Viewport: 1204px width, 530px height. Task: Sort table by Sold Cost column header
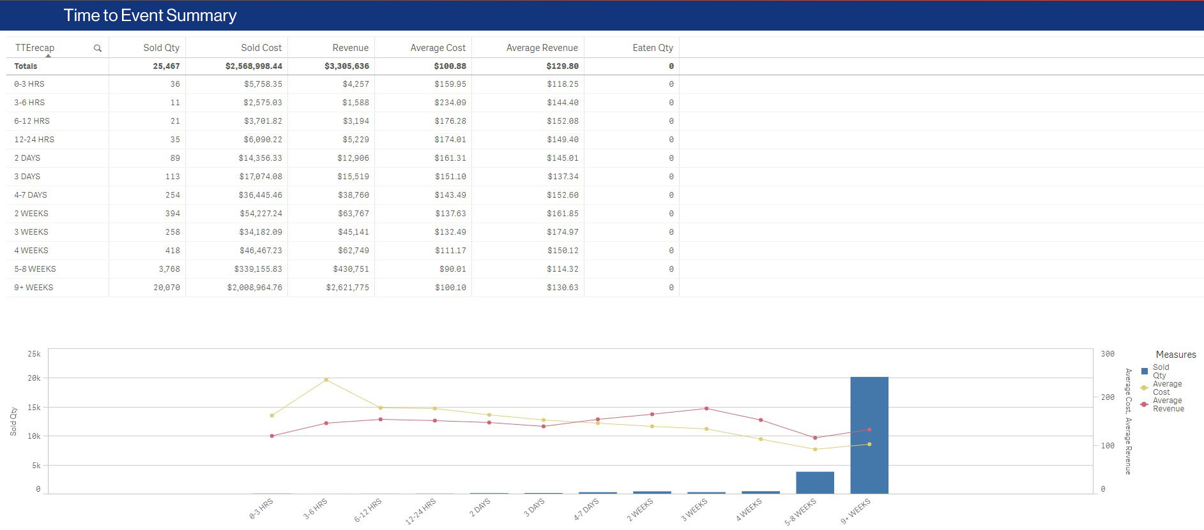click(261, 48)
